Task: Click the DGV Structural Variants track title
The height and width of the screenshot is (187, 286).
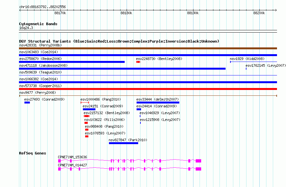Action: point(119,41)
